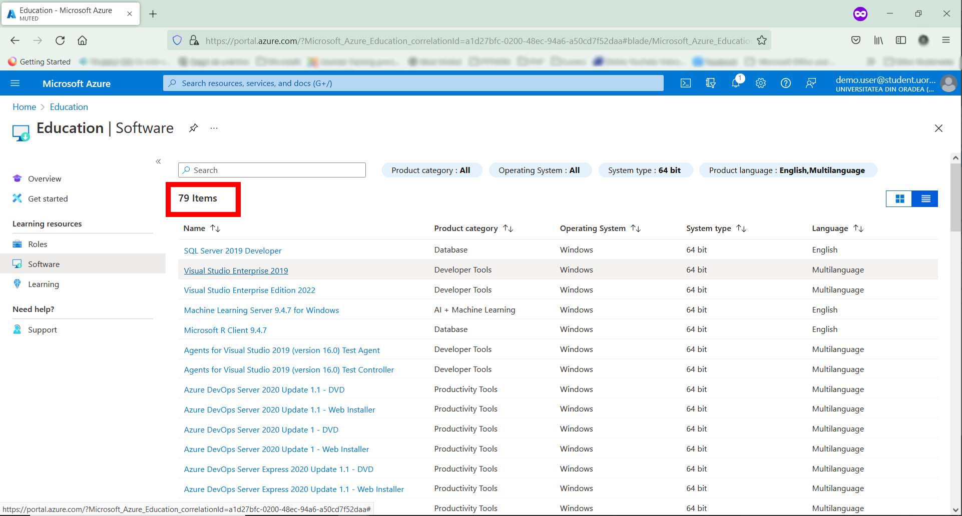Open Machine Learning Server 9.4.7 for Windows
Image resolution: width=962 pixels, height=516 pixels.
pos(261,310)
